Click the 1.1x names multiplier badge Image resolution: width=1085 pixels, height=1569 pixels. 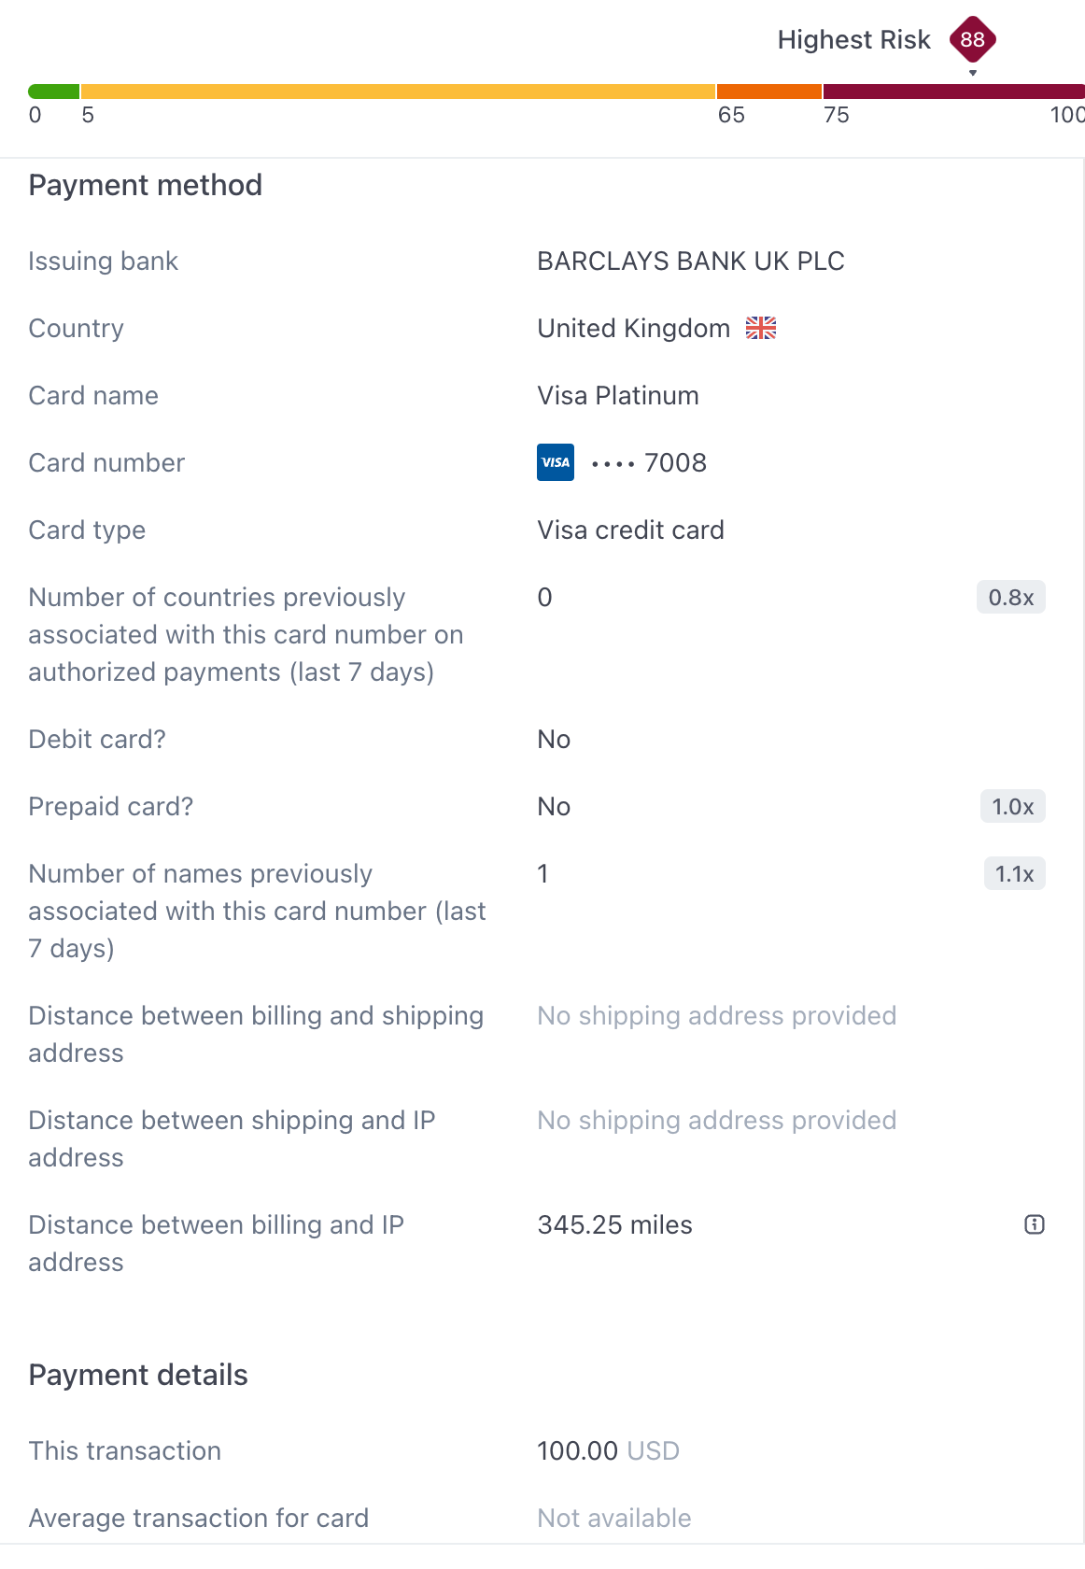tap(1014, 873)
